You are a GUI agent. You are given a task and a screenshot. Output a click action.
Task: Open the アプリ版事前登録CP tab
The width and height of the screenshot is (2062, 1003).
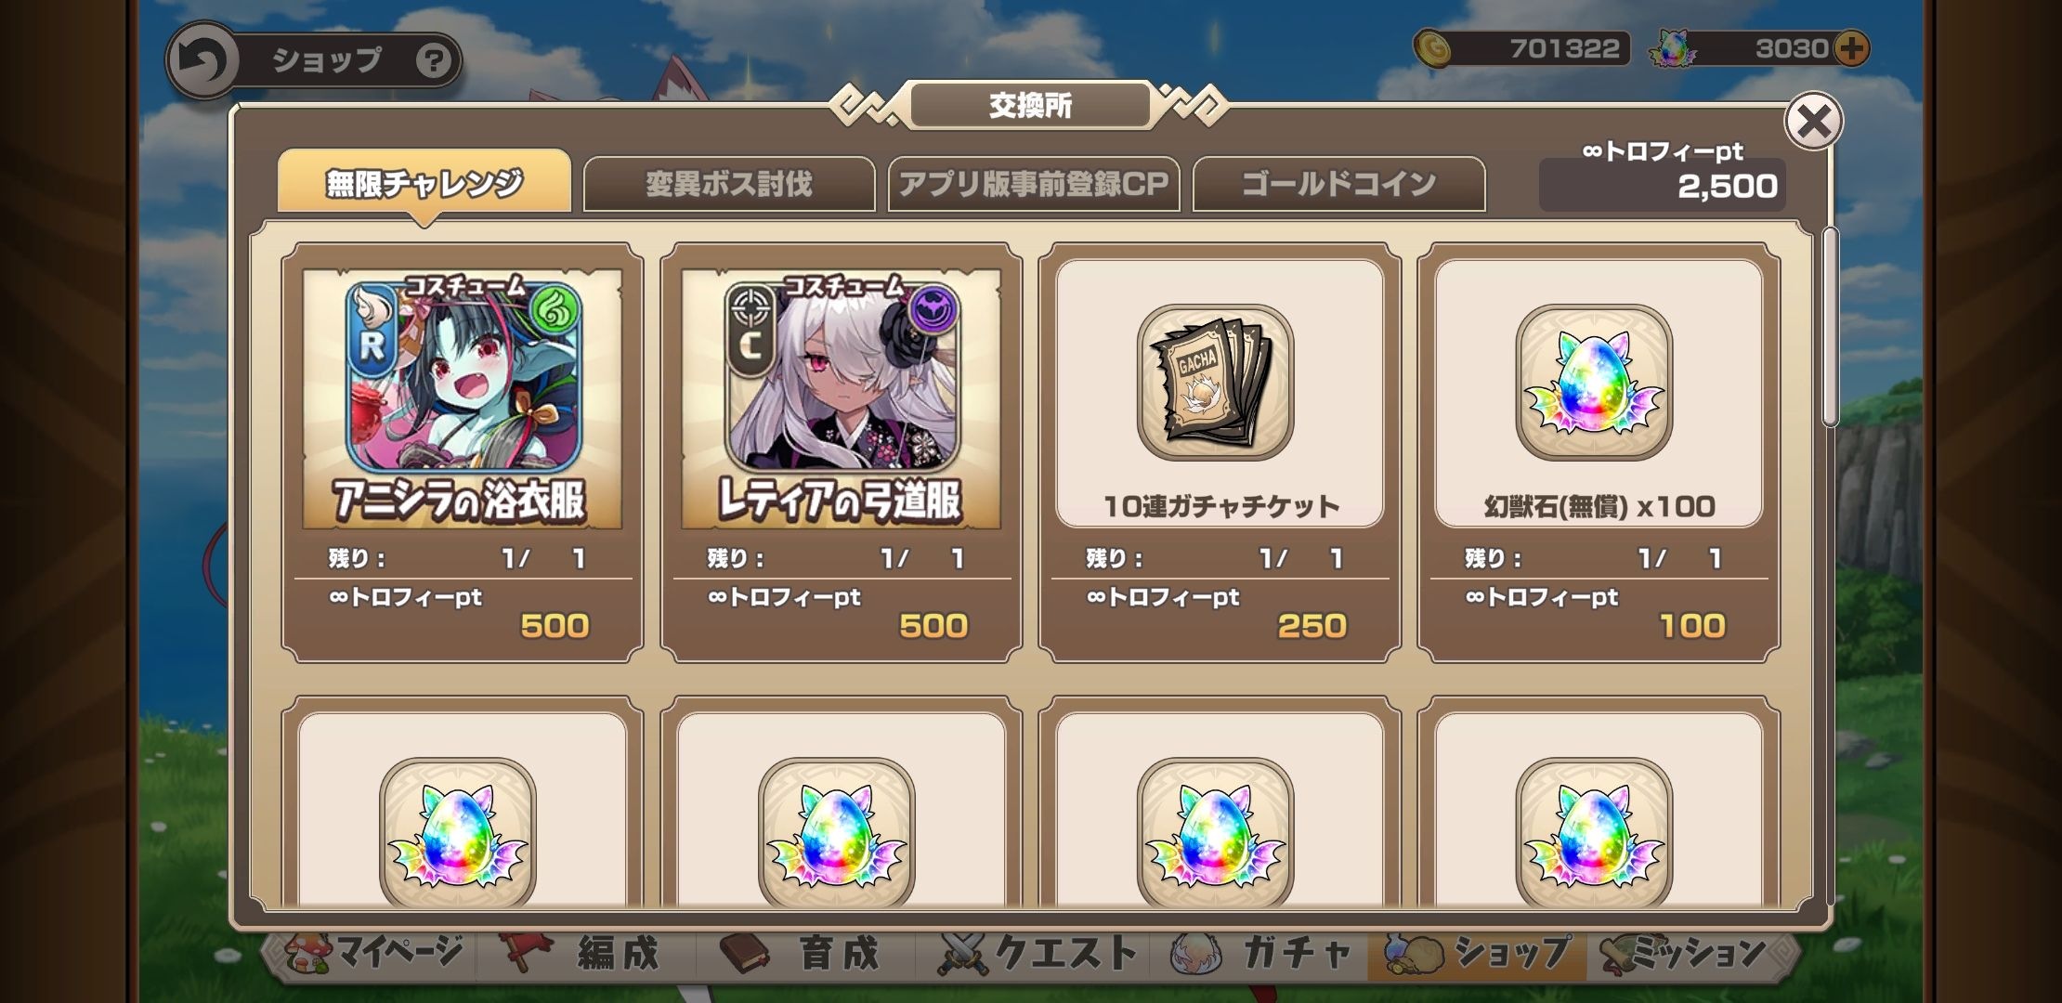click(1034, 184)
